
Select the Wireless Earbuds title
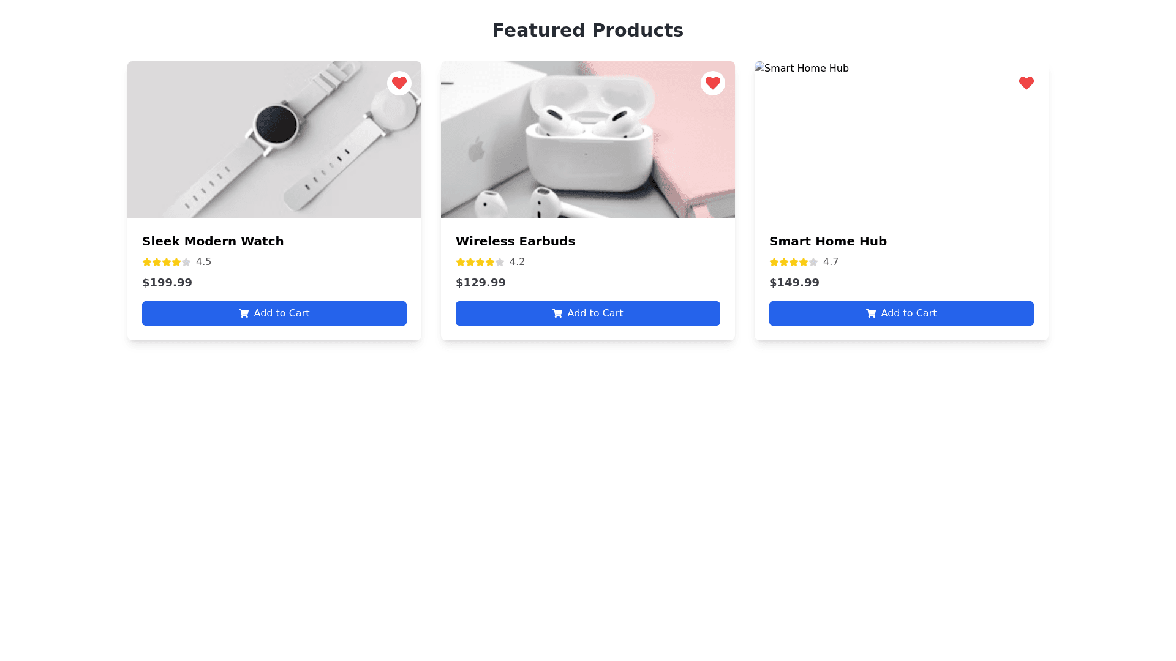click(x=516, y=241)
